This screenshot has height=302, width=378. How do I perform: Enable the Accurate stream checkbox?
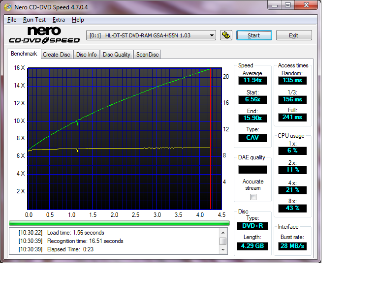[x=253, y=197]
